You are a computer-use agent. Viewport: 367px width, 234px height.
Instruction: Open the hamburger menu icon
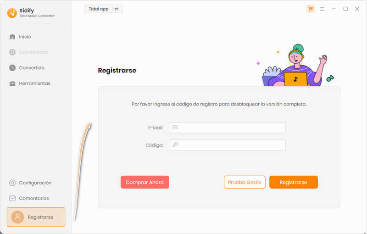(x=323, y=9)
